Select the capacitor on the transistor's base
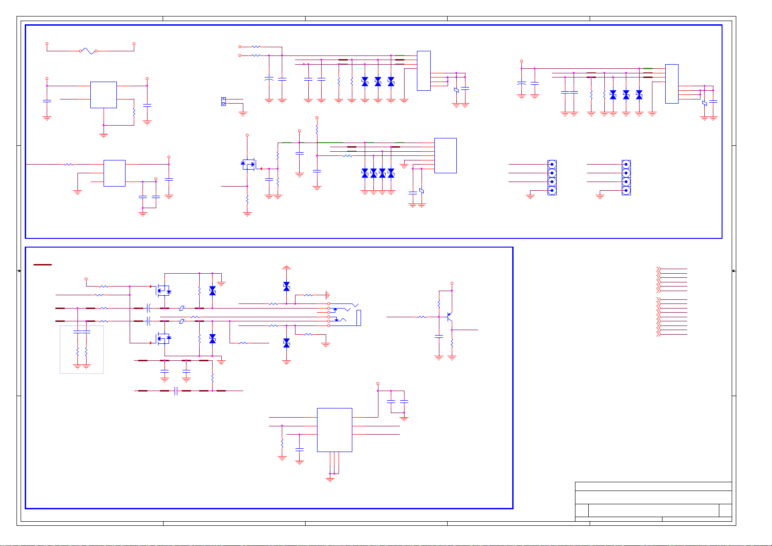Image resolution: width=772 pixels, height=546 pixels. (x=439, y=336)
